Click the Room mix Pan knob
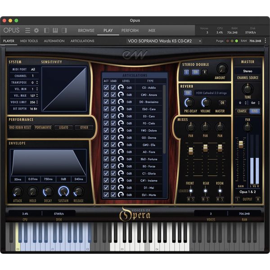 [220, 127]
